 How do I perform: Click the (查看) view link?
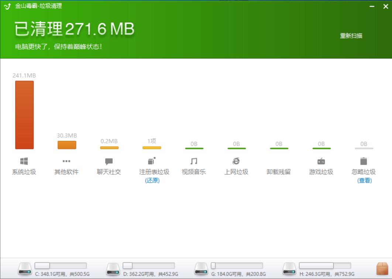tap(364, 180)
